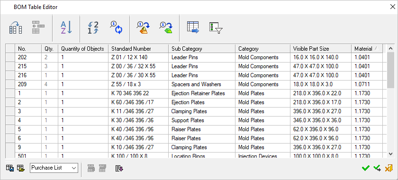
Task: Click the save table template icon at bottom left
Action: point(9,168)
